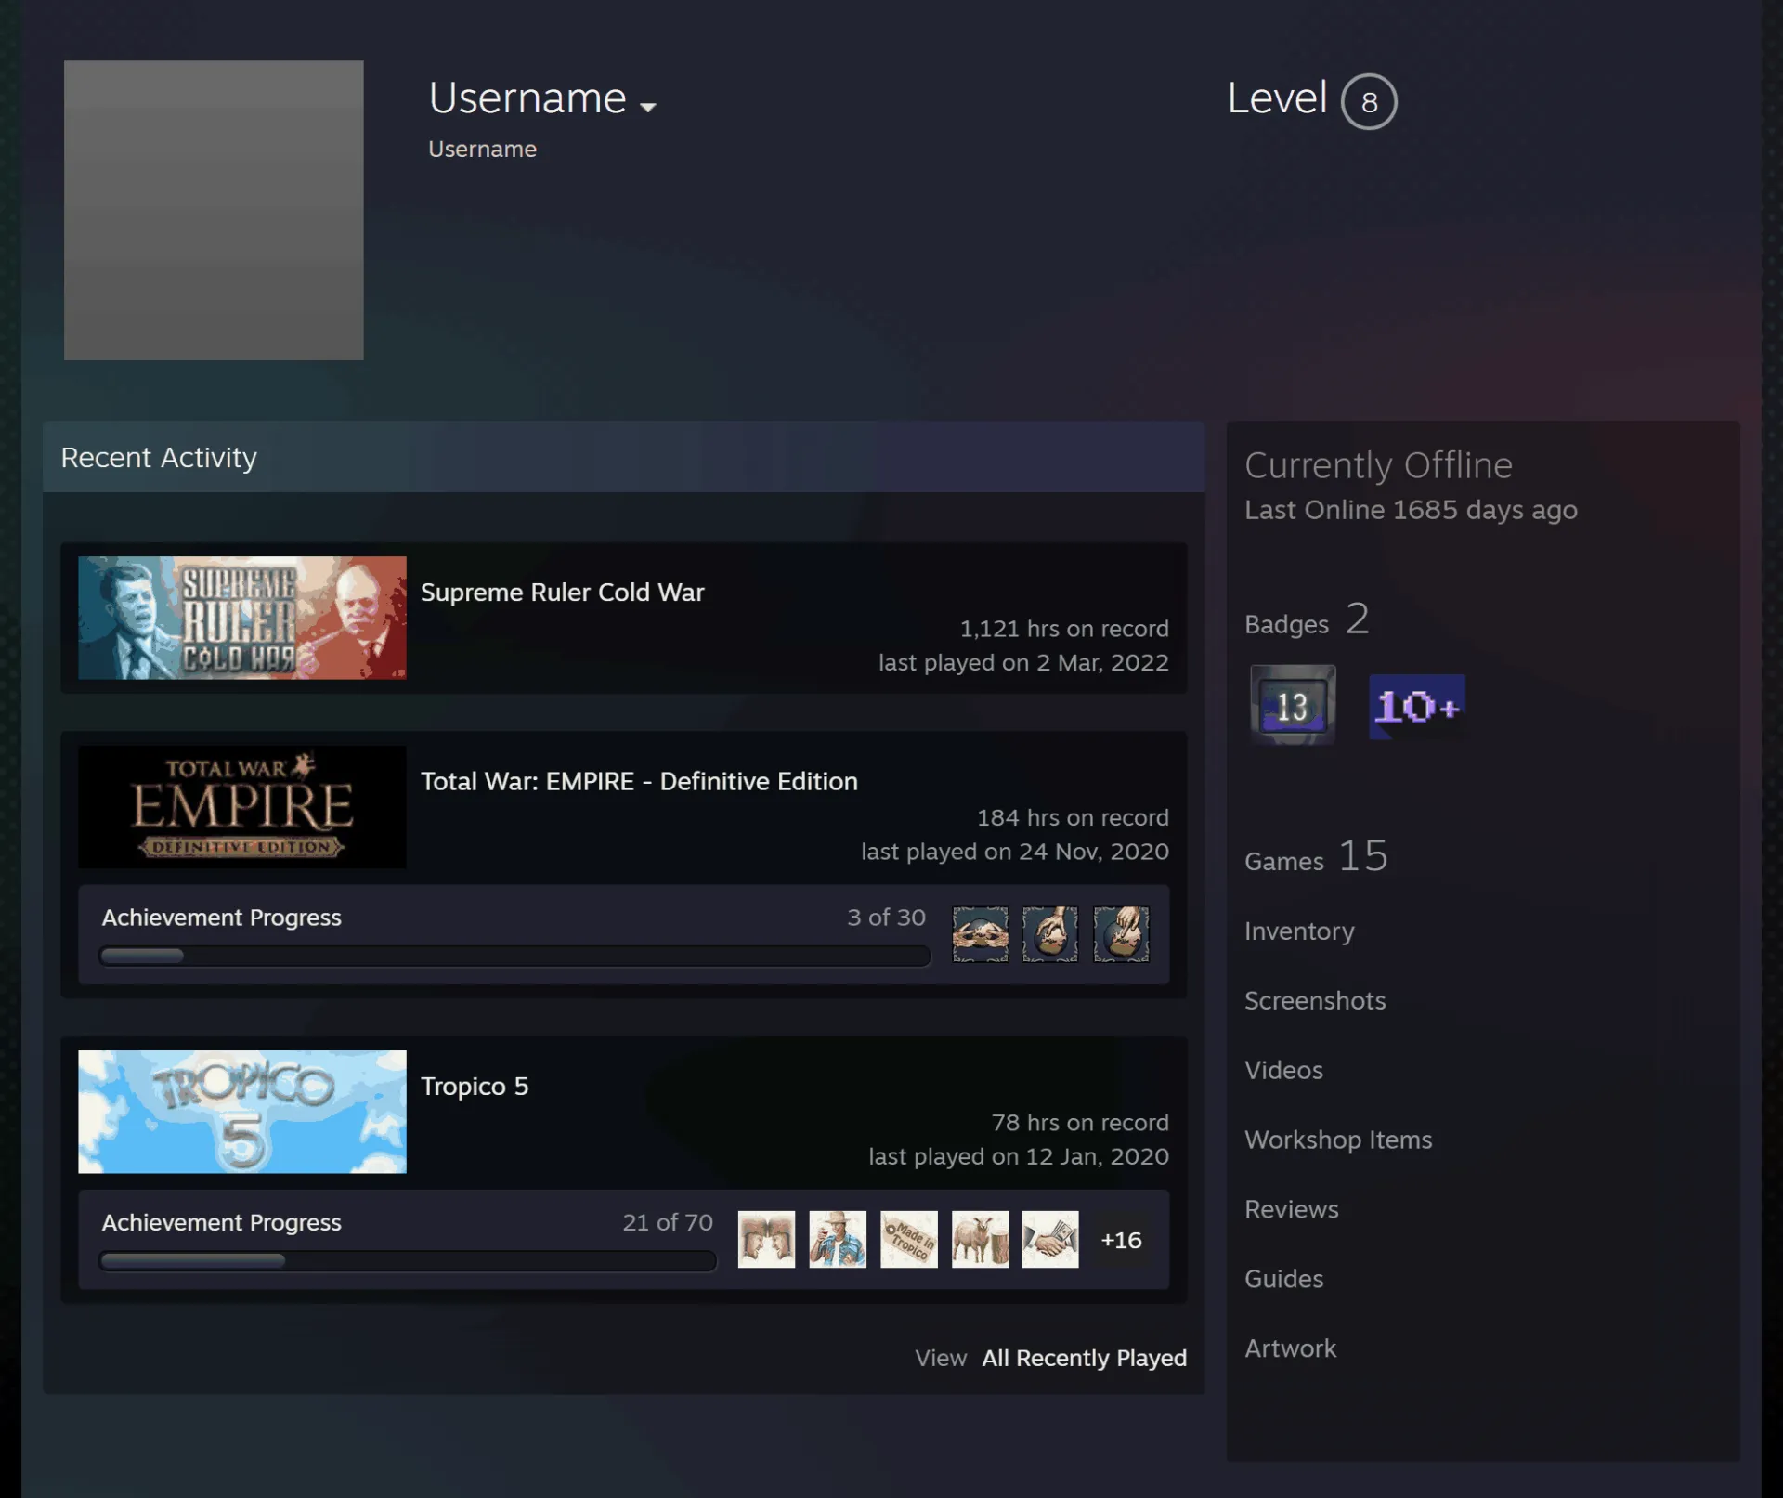Open Total War EMPIRE game banner

(x=242, y=807)
